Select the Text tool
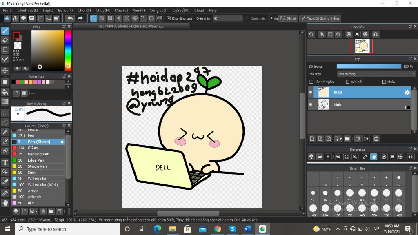Viewport: 418px width, 235px height. click(5, 162)
